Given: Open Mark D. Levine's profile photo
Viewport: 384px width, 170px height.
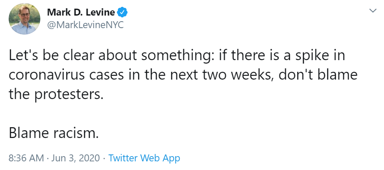Looking at the screenshot, I should point(25,19).
